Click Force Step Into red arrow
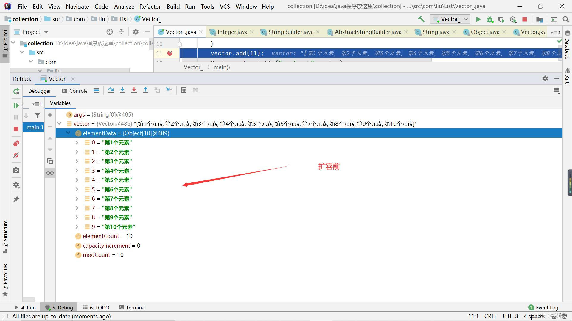The height and width of the screenshot is (321, 572). point(134,90)
